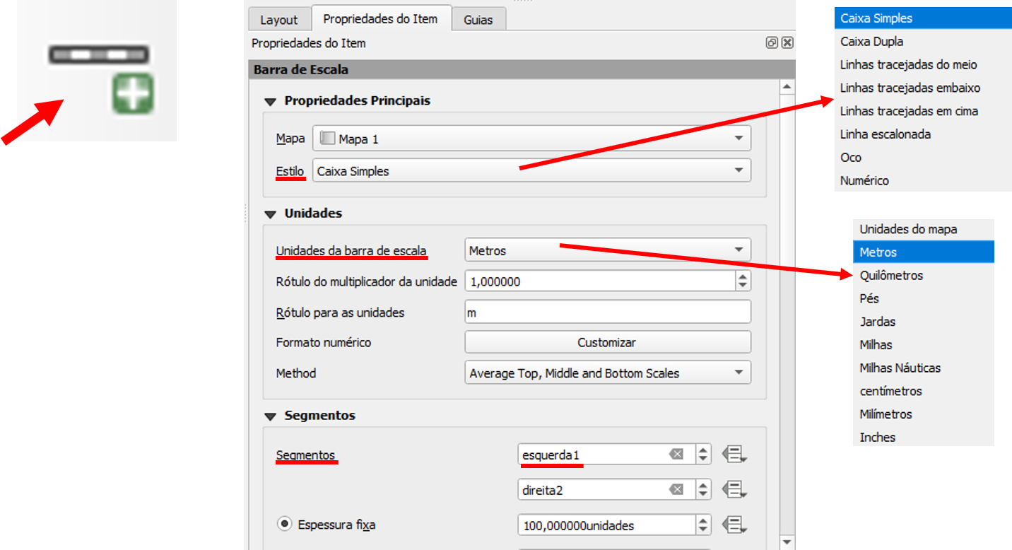Screen dimensions: 1012x550
Task: Click the float panel icon beside Propriedades do Item
Action: (772, 43)
